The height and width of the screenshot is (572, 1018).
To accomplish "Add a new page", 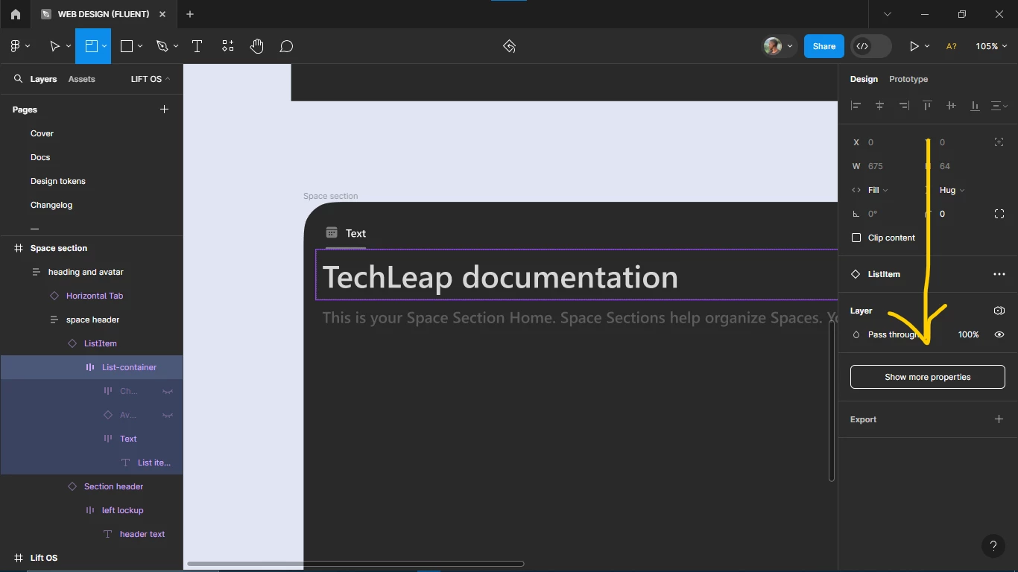I will (x=165, y=109).
